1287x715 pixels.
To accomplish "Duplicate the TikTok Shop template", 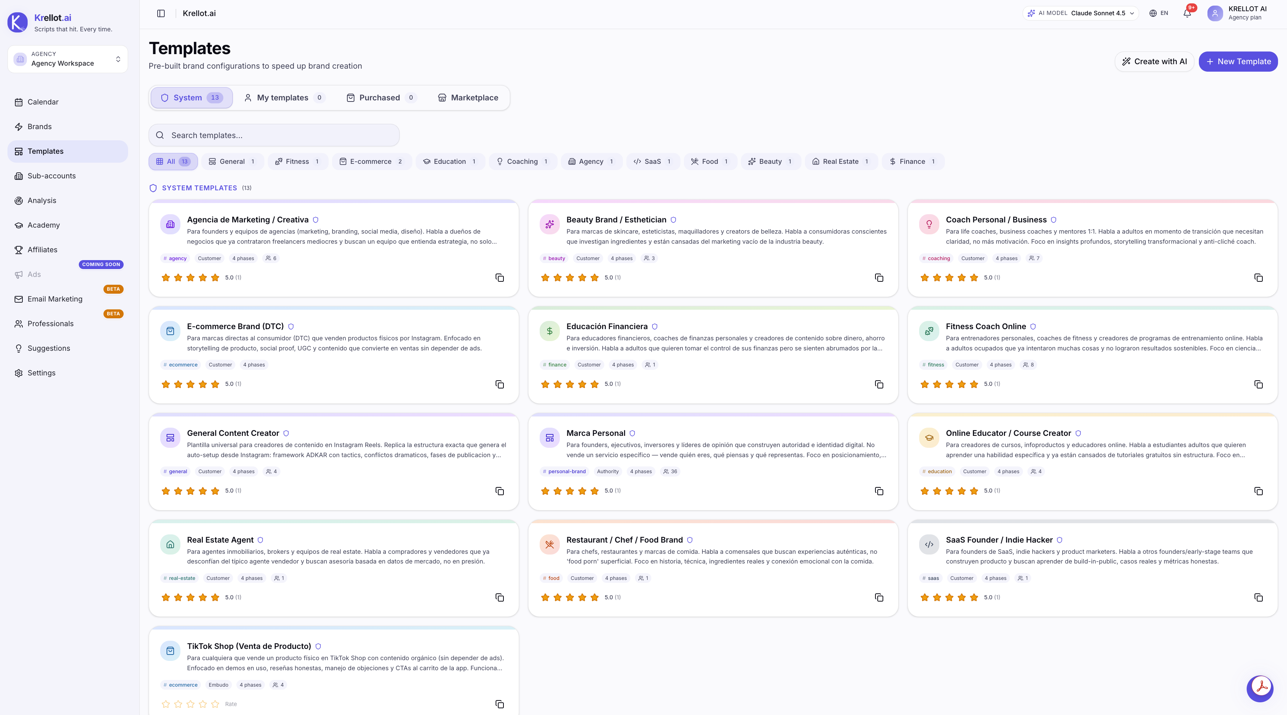I will [500, 704].
